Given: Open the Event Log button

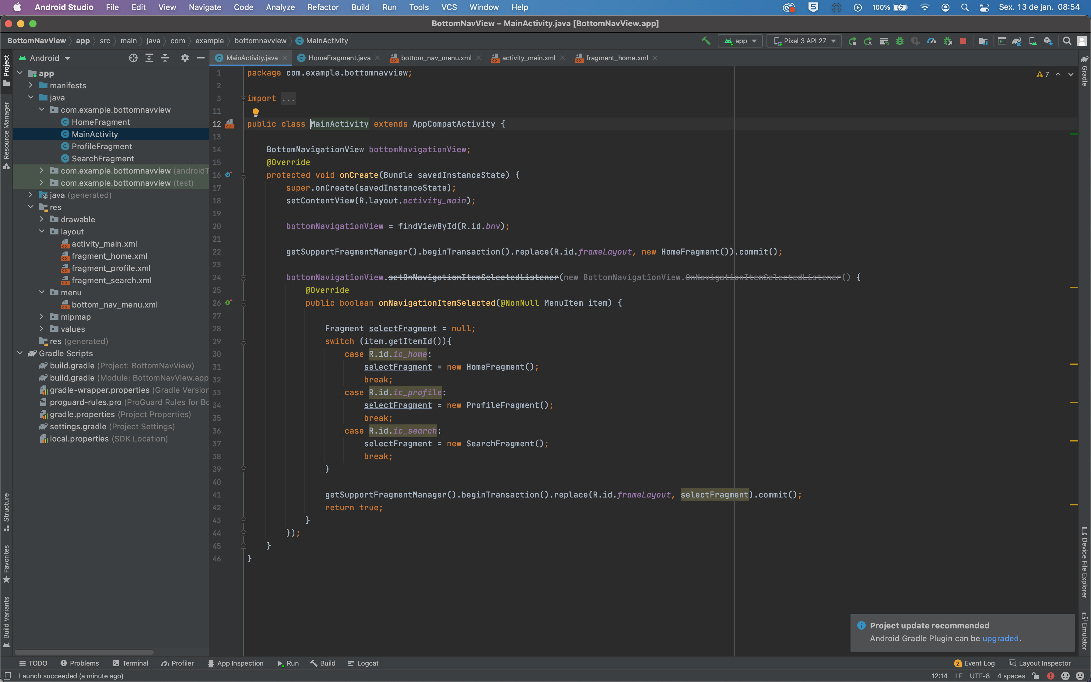Looking at the screenshot, I should 974,663.
